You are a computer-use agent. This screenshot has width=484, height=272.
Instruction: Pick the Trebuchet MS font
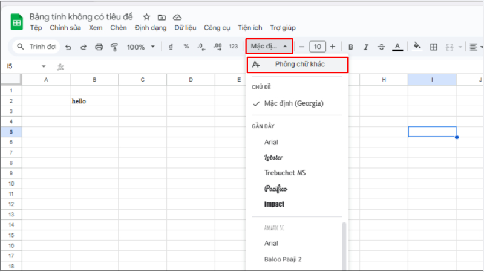[x=285, y=173]
